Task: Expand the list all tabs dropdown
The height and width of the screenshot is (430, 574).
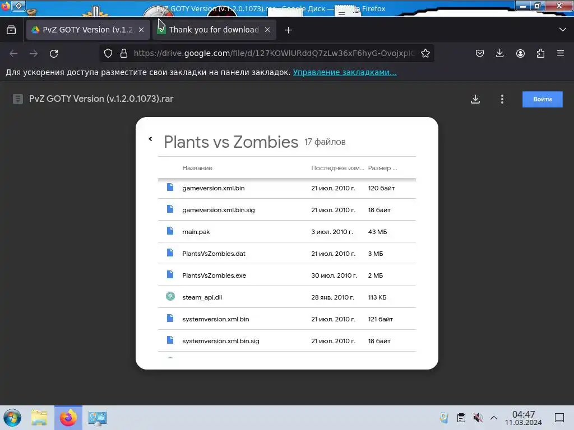Action: tap(563, 30)
